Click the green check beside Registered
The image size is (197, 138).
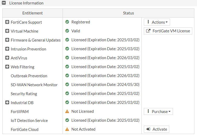coord(67,22)
